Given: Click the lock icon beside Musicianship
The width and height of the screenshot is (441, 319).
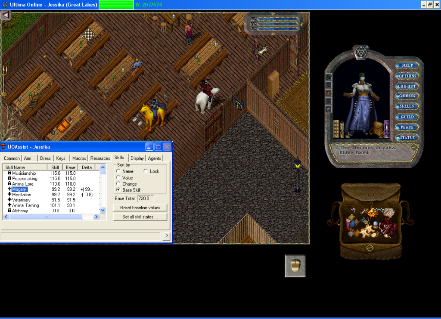Looking at the screenshot, I should [9, 173].
